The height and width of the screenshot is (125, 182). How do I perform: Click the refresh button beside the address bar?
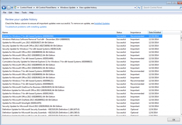tap(139, 8)
